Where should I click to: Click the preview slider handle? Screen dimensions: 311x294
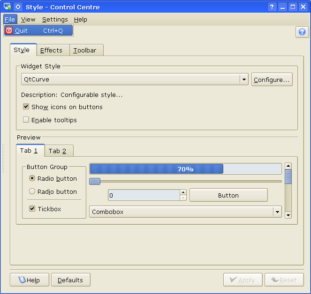[95, 181]
